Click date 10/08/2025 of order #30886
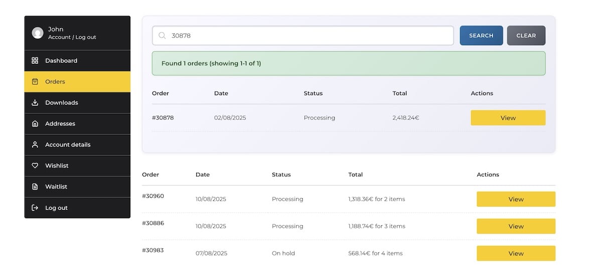This screenshot has width=602, height=265. (211, 226)
